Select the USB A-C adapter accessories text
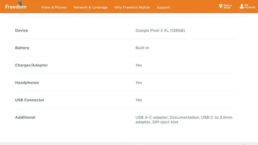This screenshot has width=258, height=145. click(x=184, y=120)
